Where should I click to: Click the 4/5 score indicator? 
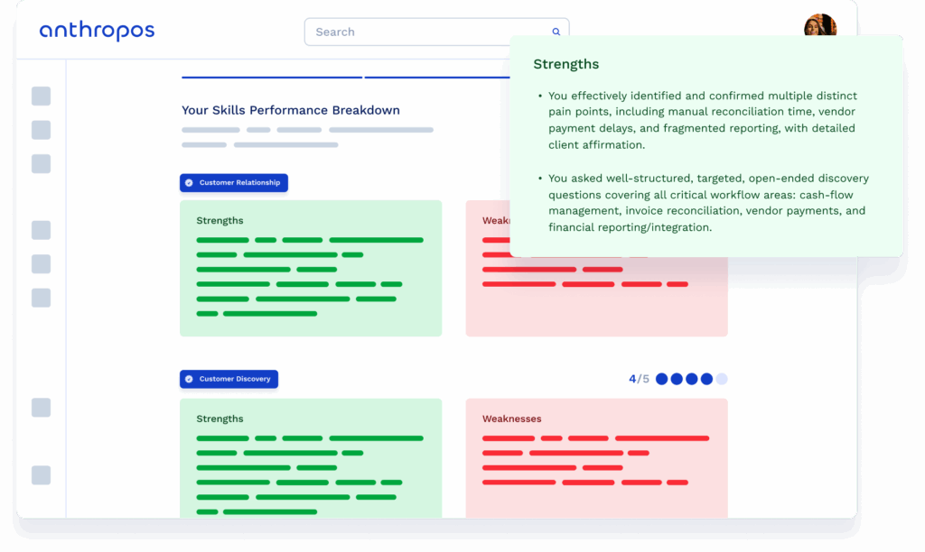638,379
